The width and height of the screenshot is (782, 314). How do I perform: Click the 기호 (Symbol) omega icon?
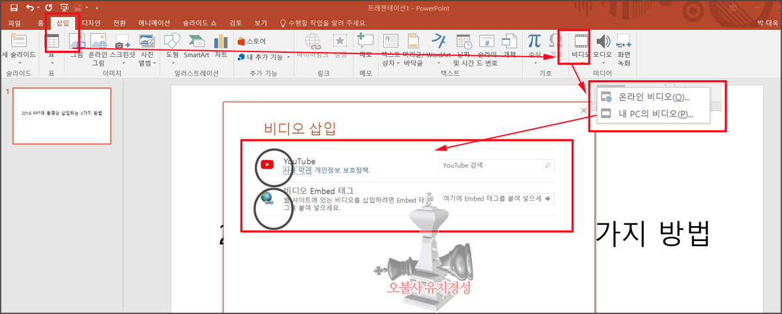point(555,42)
